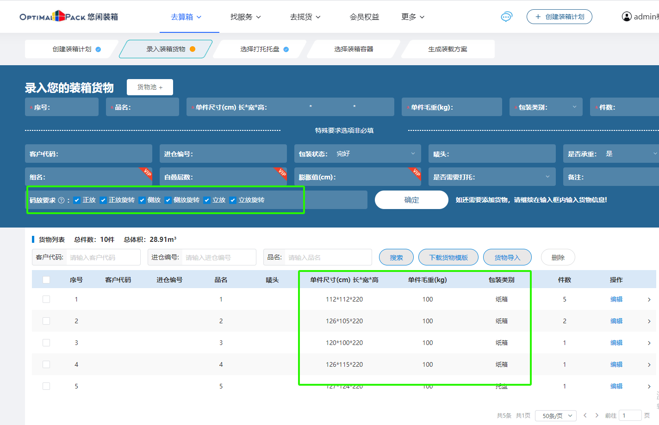Click VIP badge on 组名 field
This screenshot has height=425, width=659.
point(146,173)
